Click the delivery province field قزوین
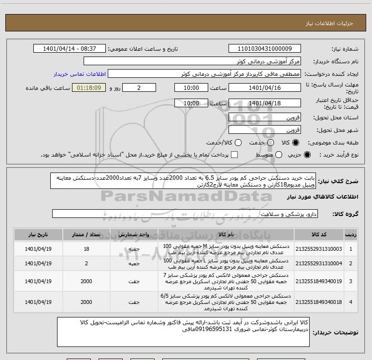Screen dimensions: 372x360 (265, 117)
